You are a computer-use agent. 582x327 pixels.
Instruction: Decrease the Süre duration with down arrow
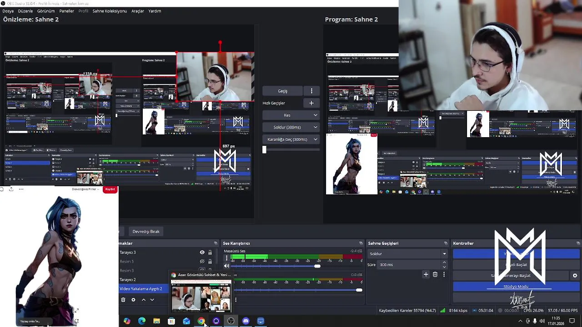click(444, 267)
